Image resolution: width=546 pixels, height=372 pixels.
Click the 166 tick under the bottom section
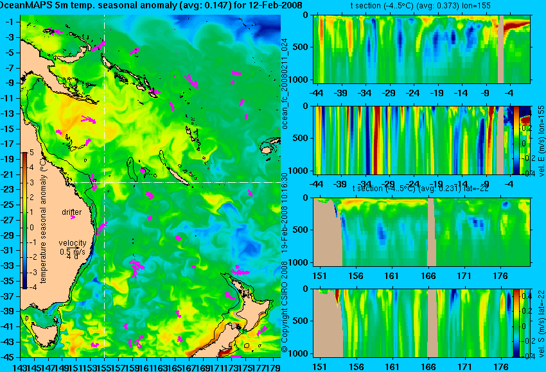[428, 367]
